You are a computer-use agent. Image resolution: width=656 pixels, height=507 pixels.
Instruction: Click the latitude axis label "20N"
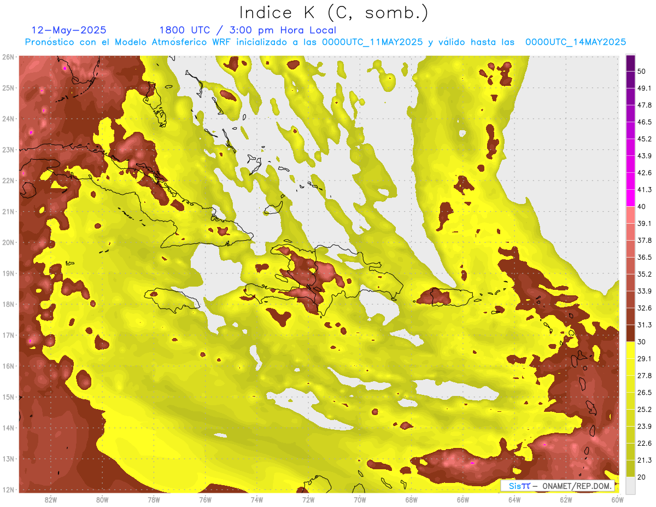(8, 242)
